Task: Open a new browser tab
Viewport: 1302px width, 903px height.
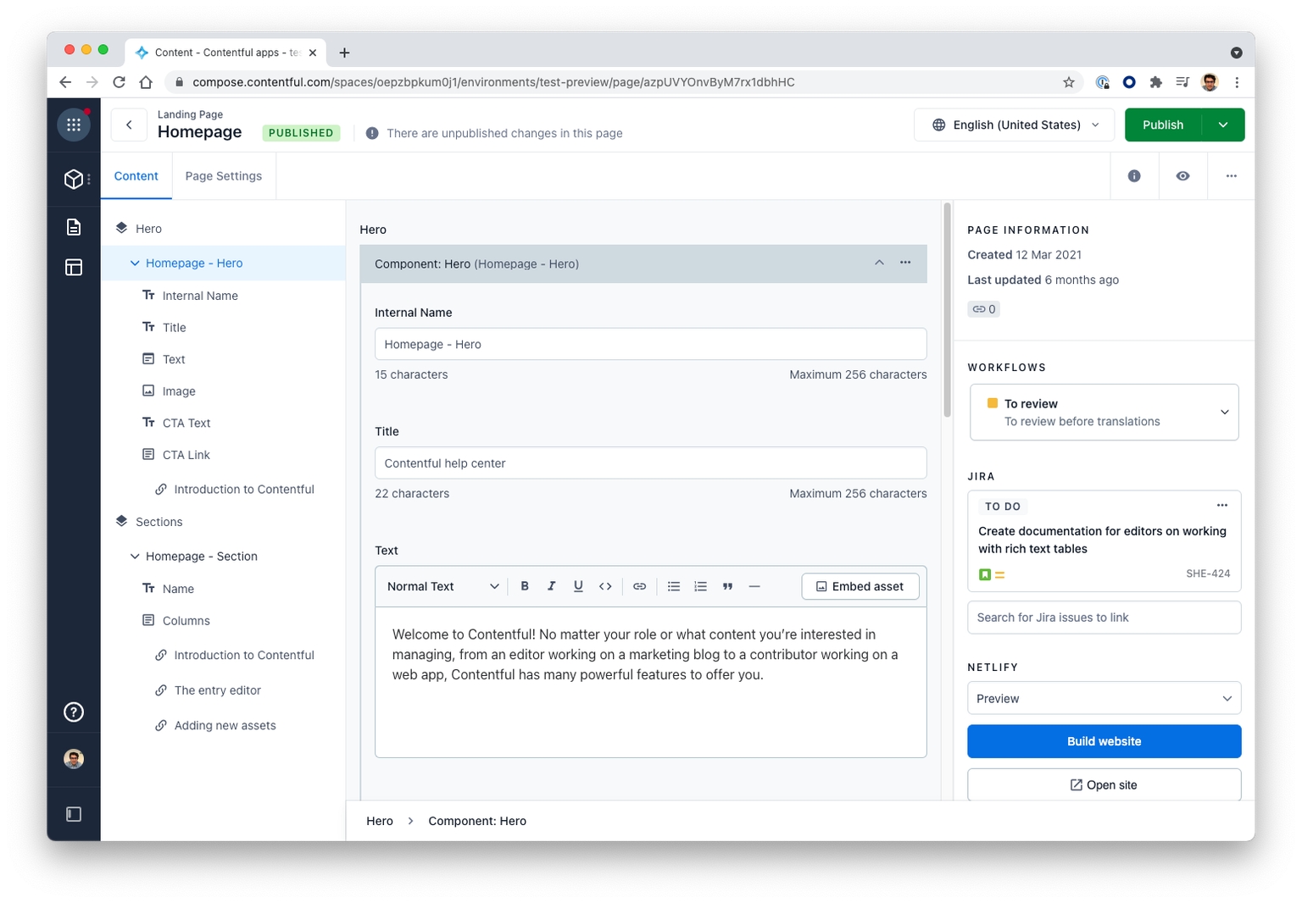Action: point(344,53)
